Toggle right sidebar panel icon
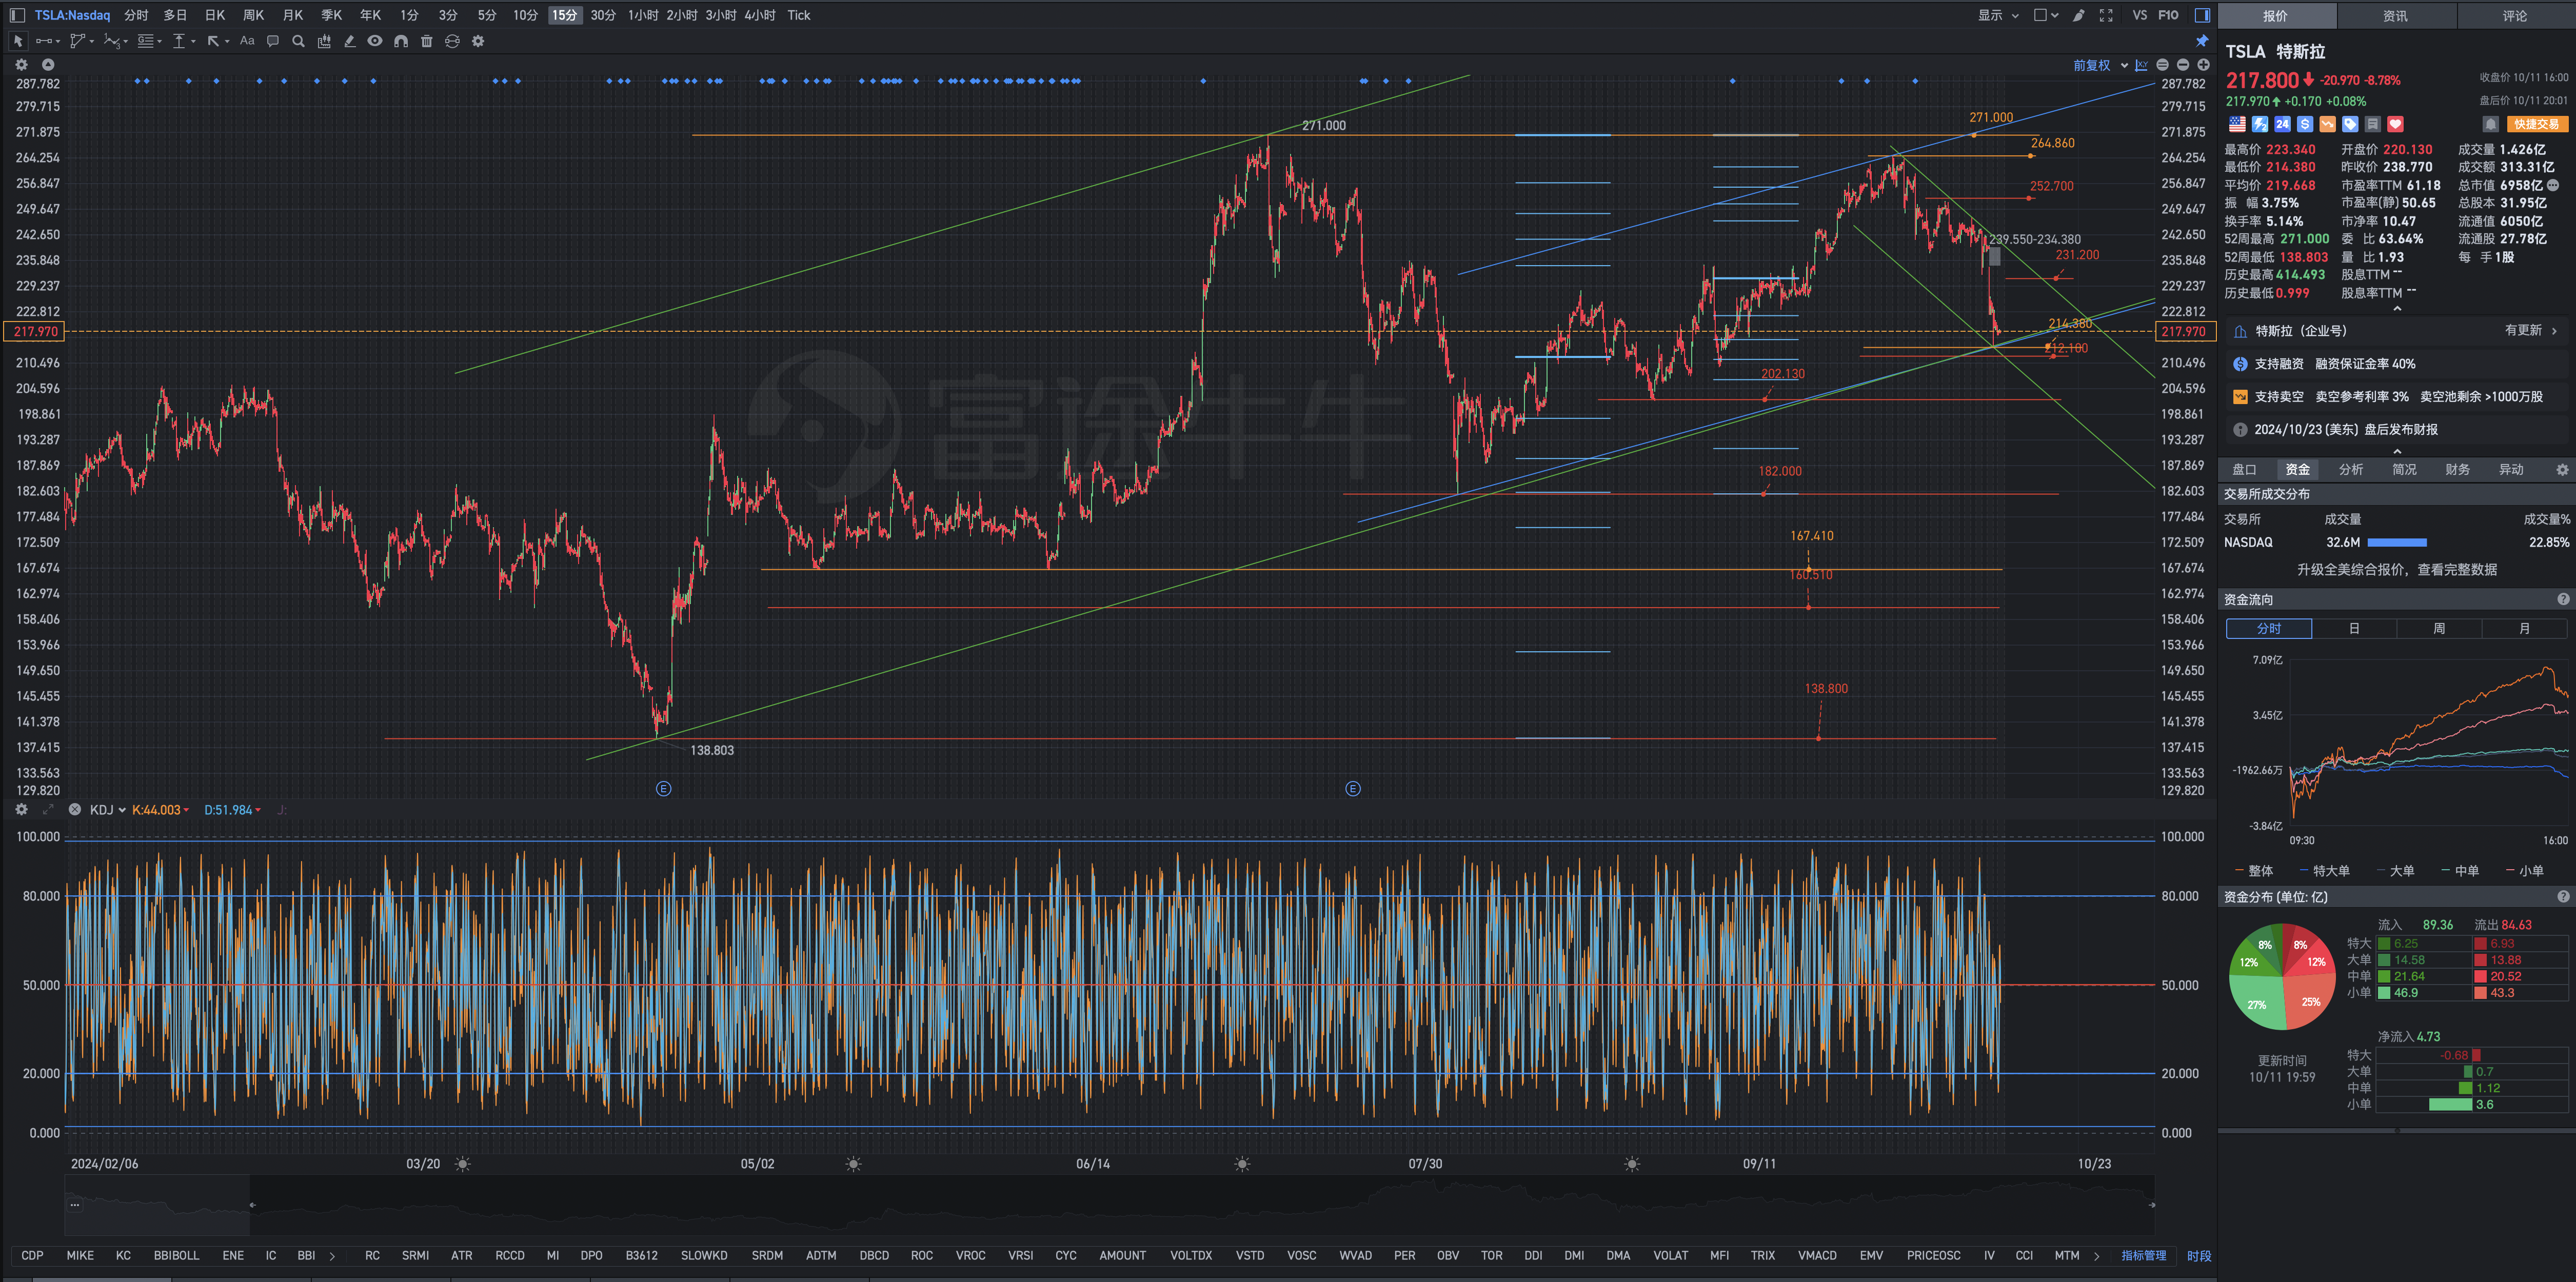Screen dimensions: 2576x1282 coord(2202,15)
